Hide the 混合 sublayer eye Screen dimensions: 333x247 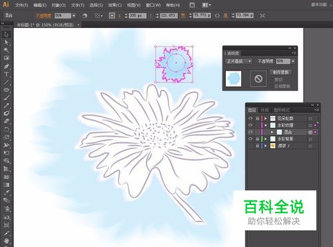coord(250,132)
